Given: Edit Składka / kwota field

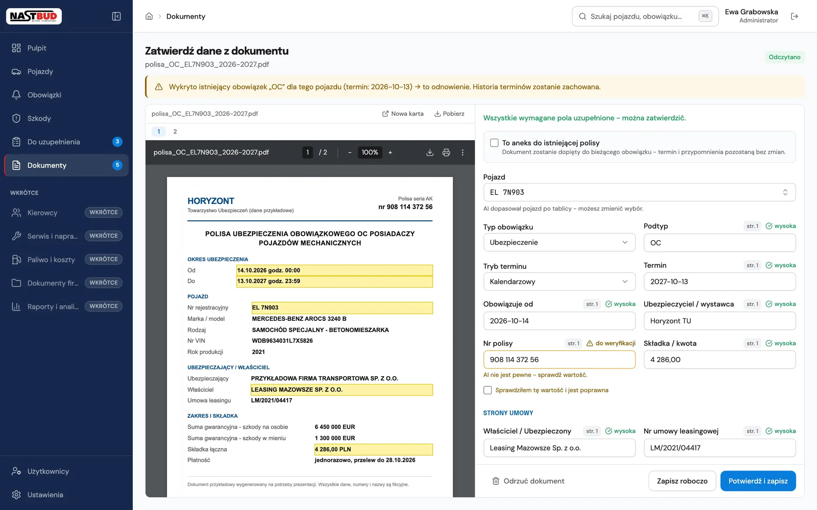Looking at the screenshot, I should [x=720, y=360].
